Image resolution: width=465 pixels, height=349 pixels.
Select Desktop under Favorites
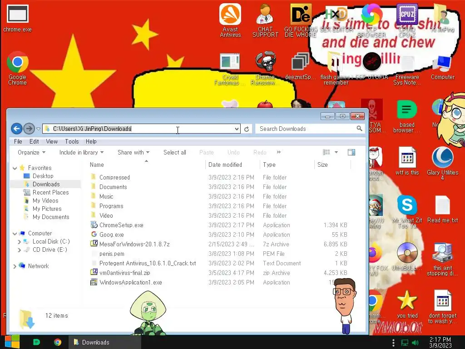(x=43, y=176)
